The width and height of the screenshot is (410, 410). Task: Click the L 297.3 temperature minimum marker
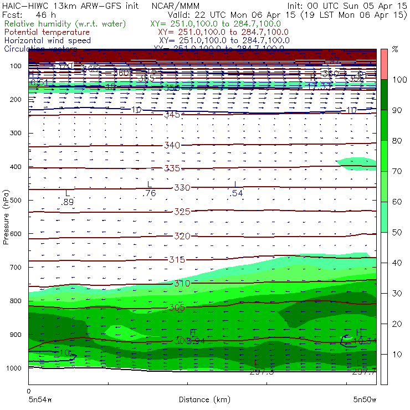(262, 367)
